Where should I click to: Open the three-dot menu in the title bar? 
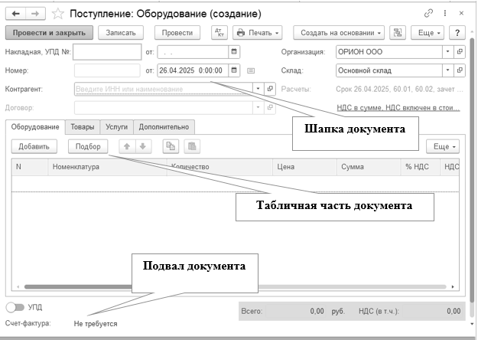point(445,13)
